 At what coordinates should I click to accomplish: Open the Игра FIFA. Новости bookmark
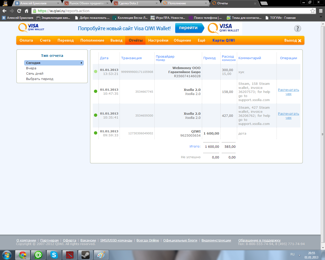click(168, 18)
